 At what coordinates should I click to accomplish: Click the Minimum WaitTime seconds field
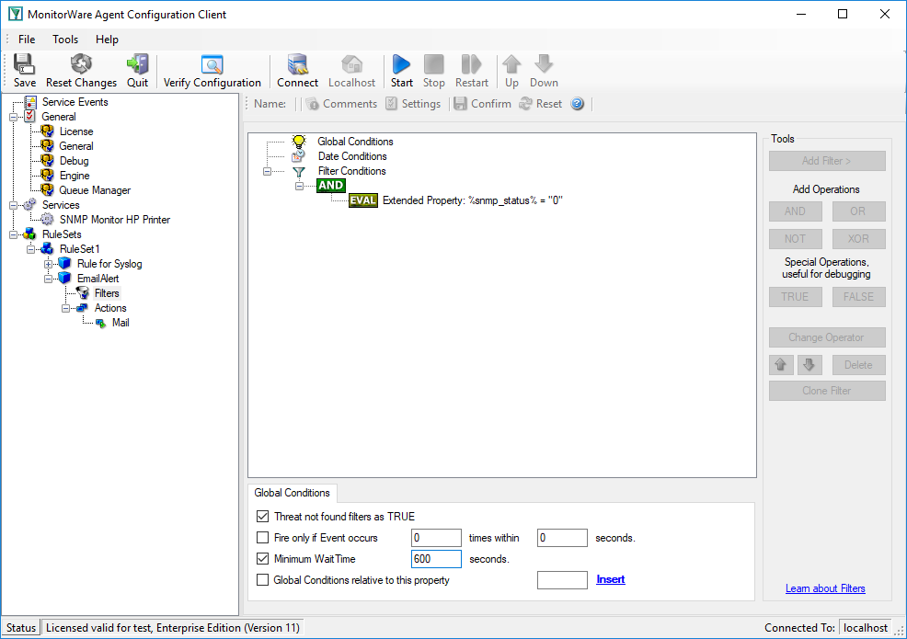(436, 559)
